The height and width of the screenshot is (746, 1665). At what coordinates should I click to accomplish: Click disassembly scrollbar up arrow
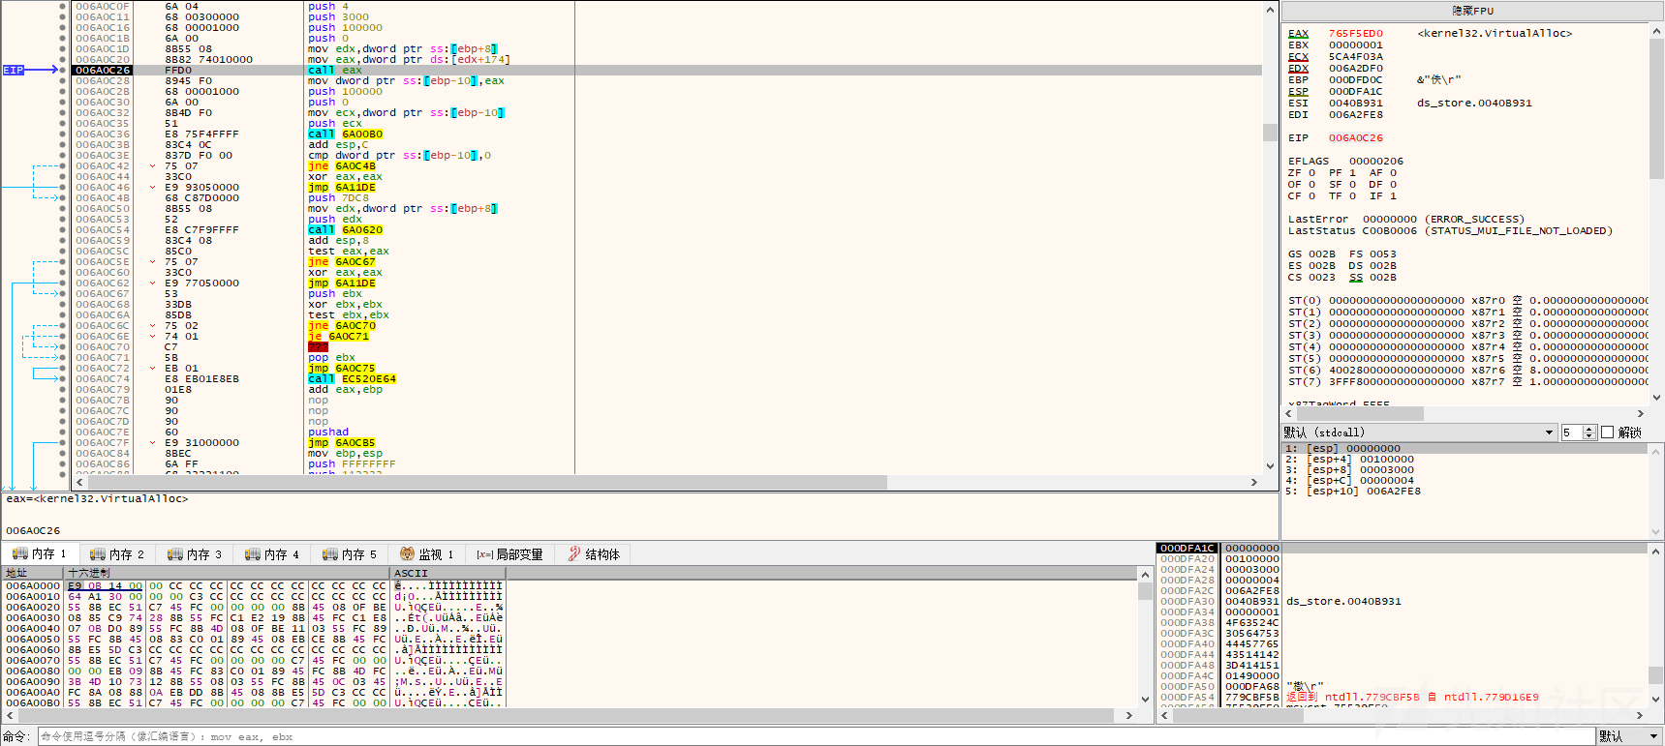(x=1270, y=10)
